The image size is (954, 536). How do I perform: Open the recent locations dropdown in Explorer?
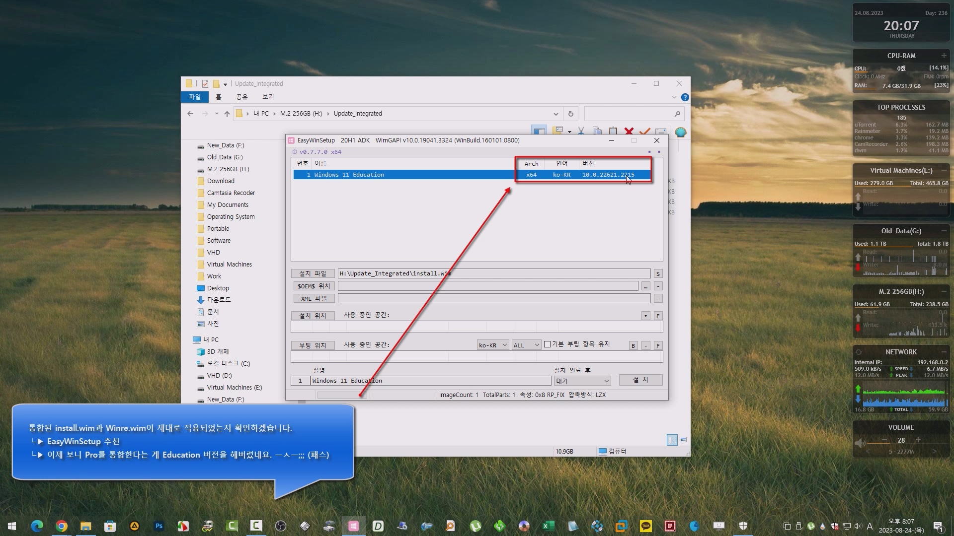click(x=217, y=114)
